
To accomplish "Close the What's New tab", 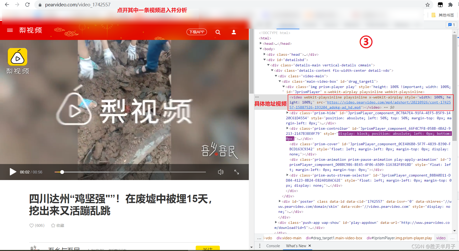I will 310,246.
